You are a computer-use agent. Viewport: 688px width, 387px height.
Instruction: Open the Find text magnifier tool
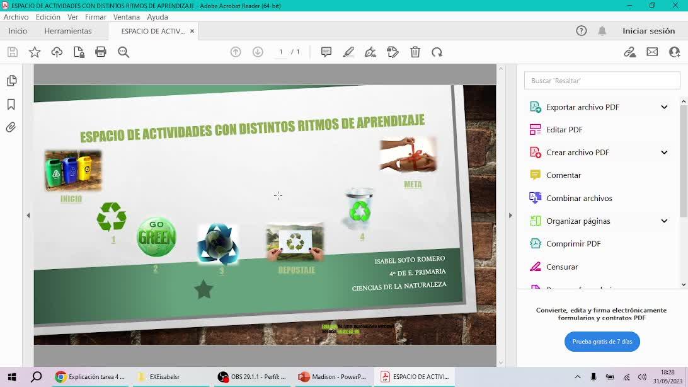click(123, 52)
